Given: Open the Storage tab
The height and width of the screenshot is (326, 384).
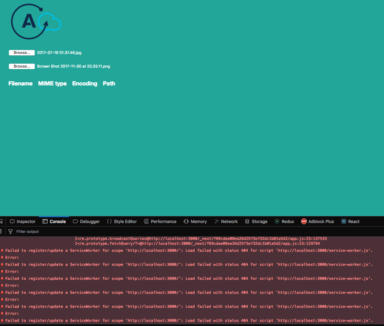Looking at the screenshot, I should pos(256,221).
